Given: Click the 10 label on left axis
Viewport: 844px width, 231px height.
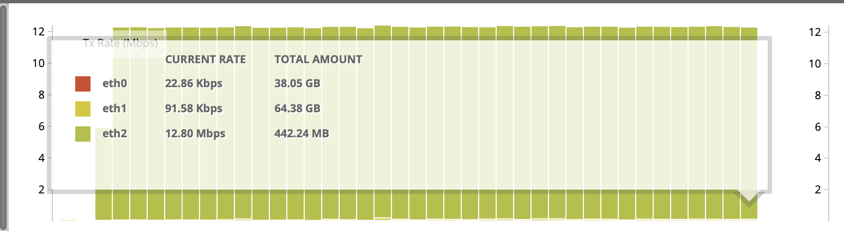Looking at the screenshot, I should click(39, 64).
